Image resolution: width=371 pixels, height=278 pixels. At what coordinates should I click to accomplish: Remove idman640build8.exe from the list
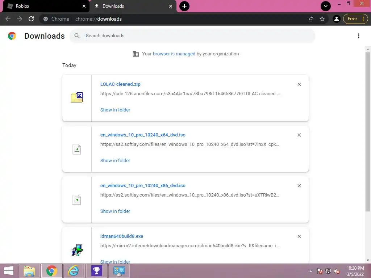click(x=299, y=236)
